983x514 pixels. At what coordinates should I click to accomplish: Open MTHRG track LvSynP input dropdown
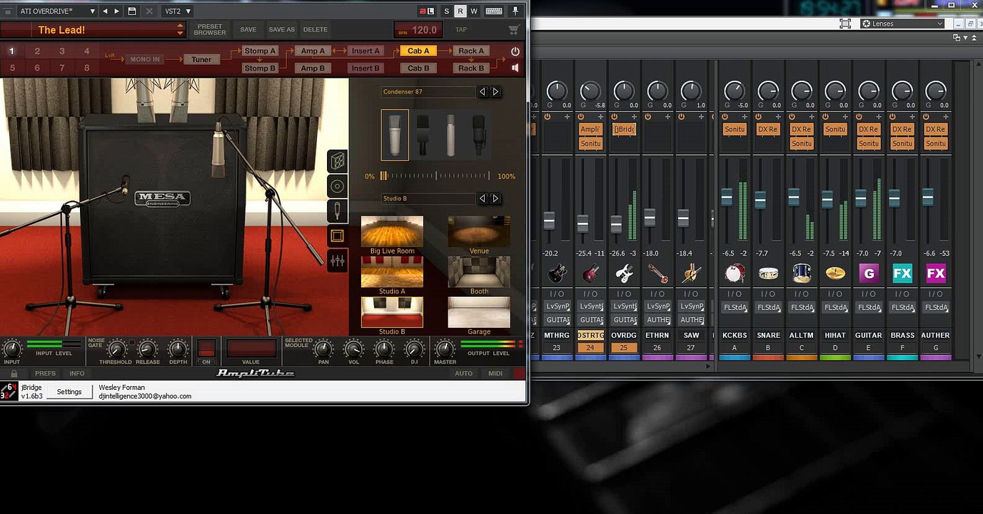557,306
